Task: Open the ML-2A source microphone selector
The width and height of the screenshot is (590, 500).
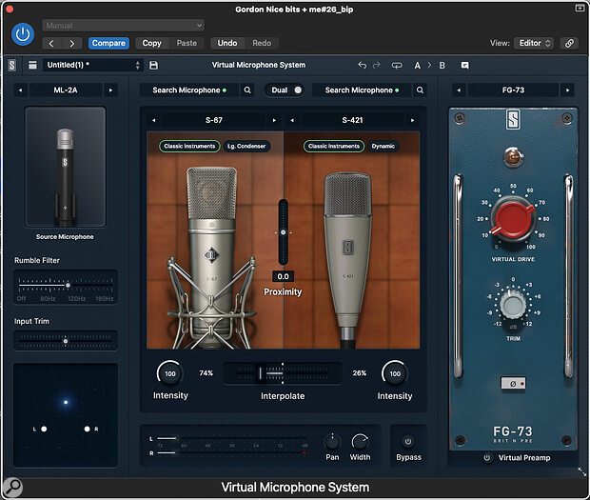Action: [66, 90]
